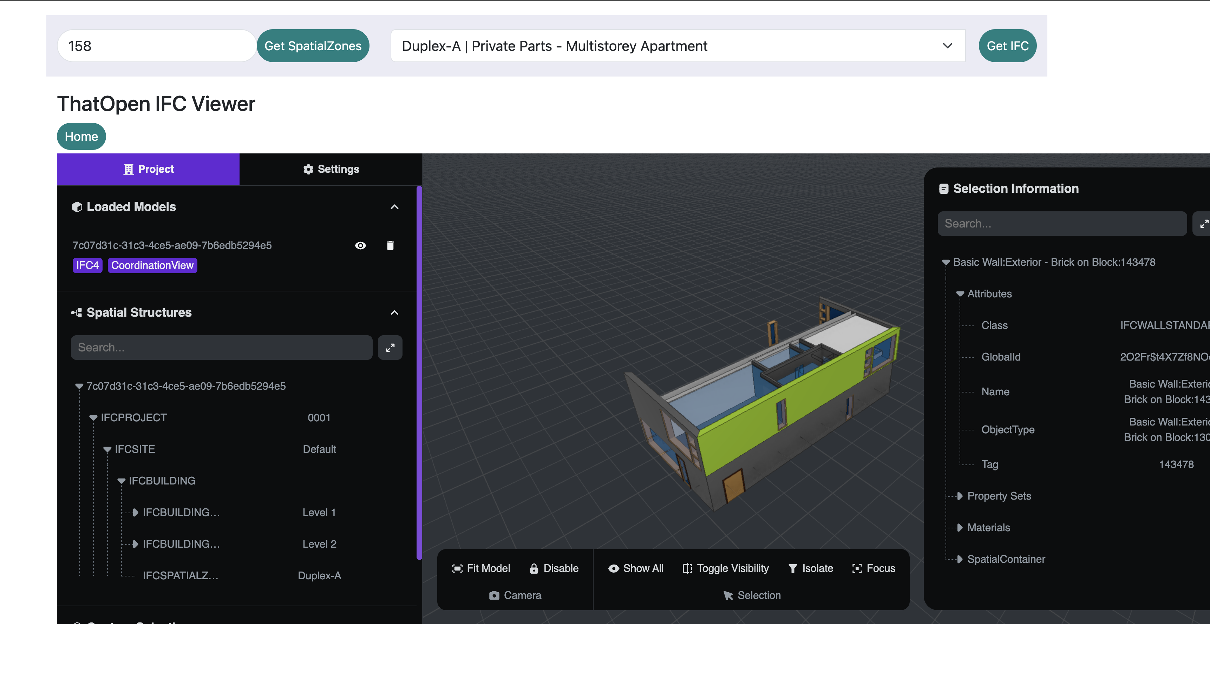
Task: Collapse the Attributes node
Action: pos(960,294)
